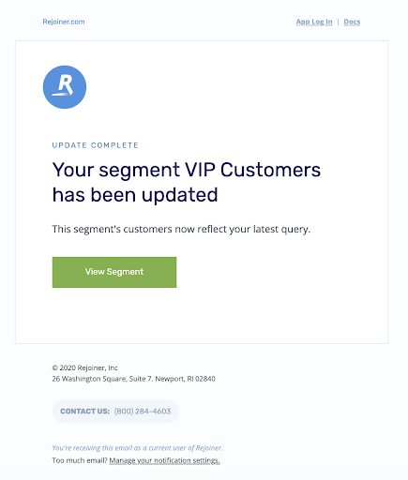Click the word Rejoiner in italic footer note

point(208,448)
